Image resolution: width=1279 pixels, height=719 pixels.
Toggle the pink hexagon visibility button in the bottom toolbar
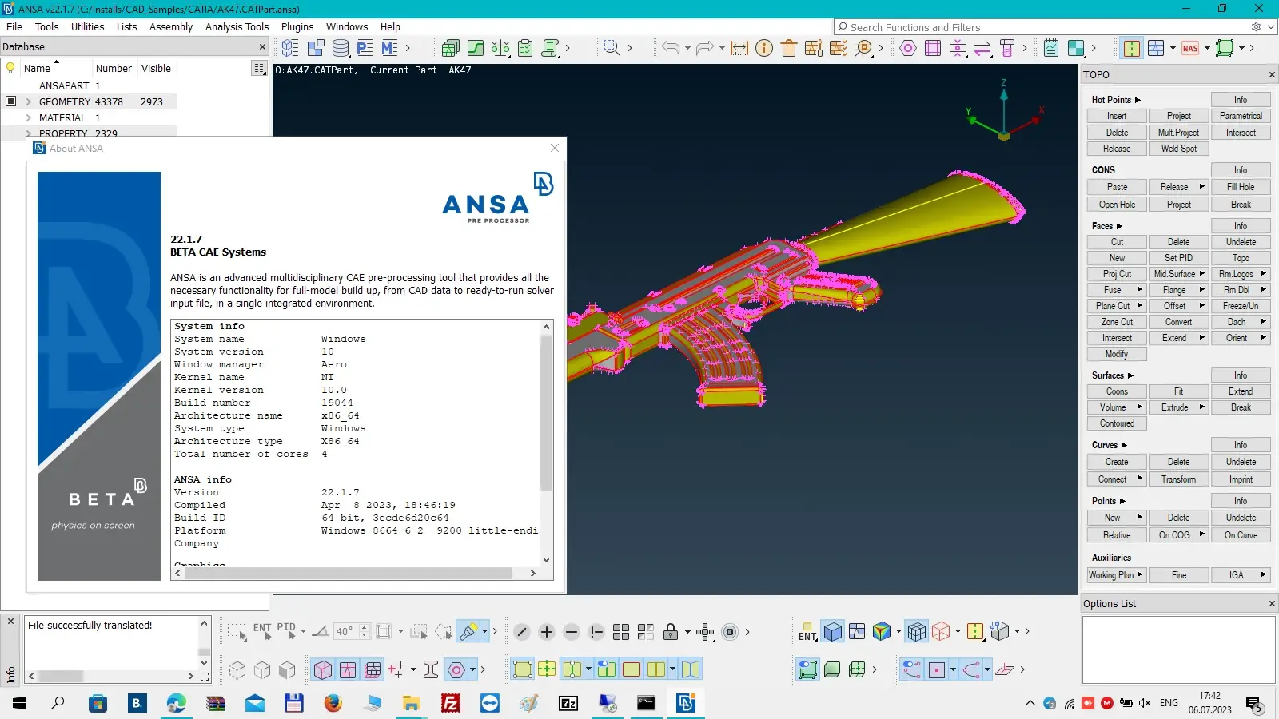tap(456, 669)
